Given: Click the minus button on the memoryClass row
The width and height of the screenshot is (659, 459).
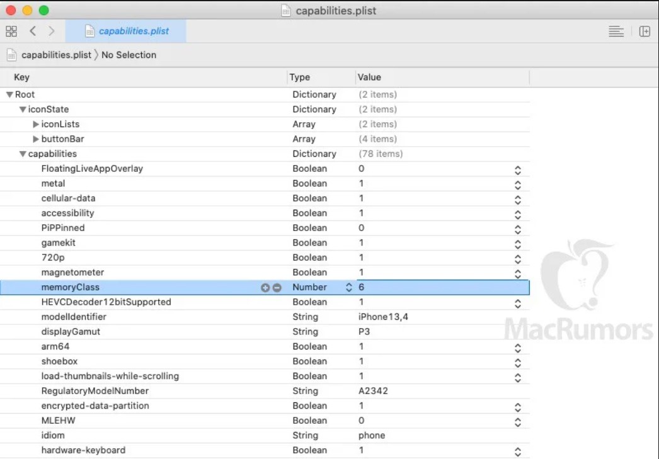Looking at the screenshot, I should (277, 288).
